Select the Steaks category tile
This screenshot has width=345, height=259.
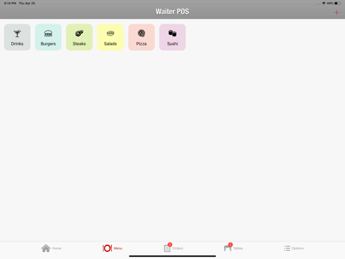coord(79,37)
